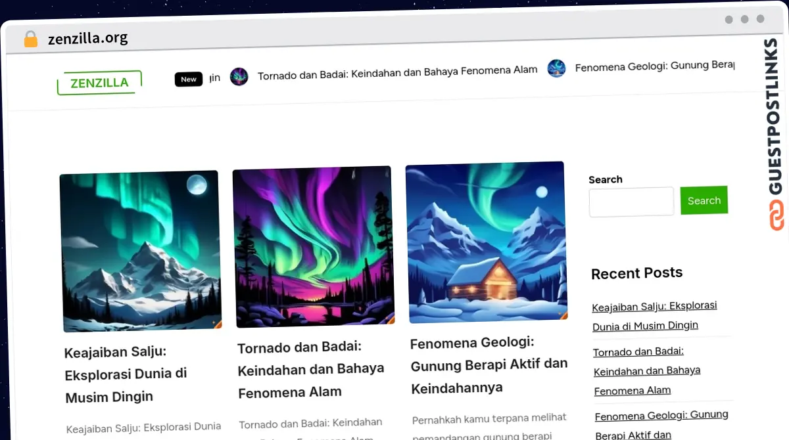This screenshot has width=789, height=440.
Task: Open the winter cabin thumbnail for Fenomena Geologi
Action: (487, 241)
